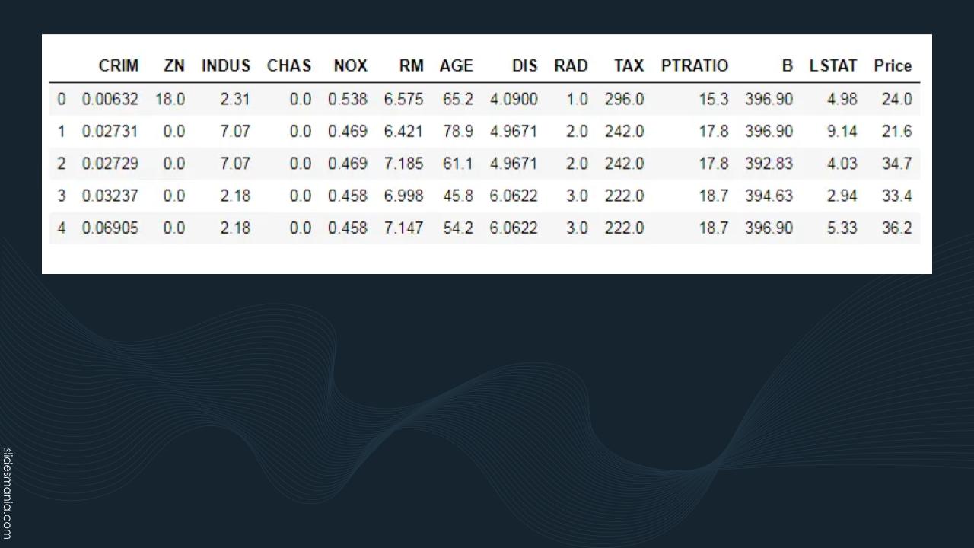Click the NOX column header
974x548 pixels.
[x=350, y=65]
